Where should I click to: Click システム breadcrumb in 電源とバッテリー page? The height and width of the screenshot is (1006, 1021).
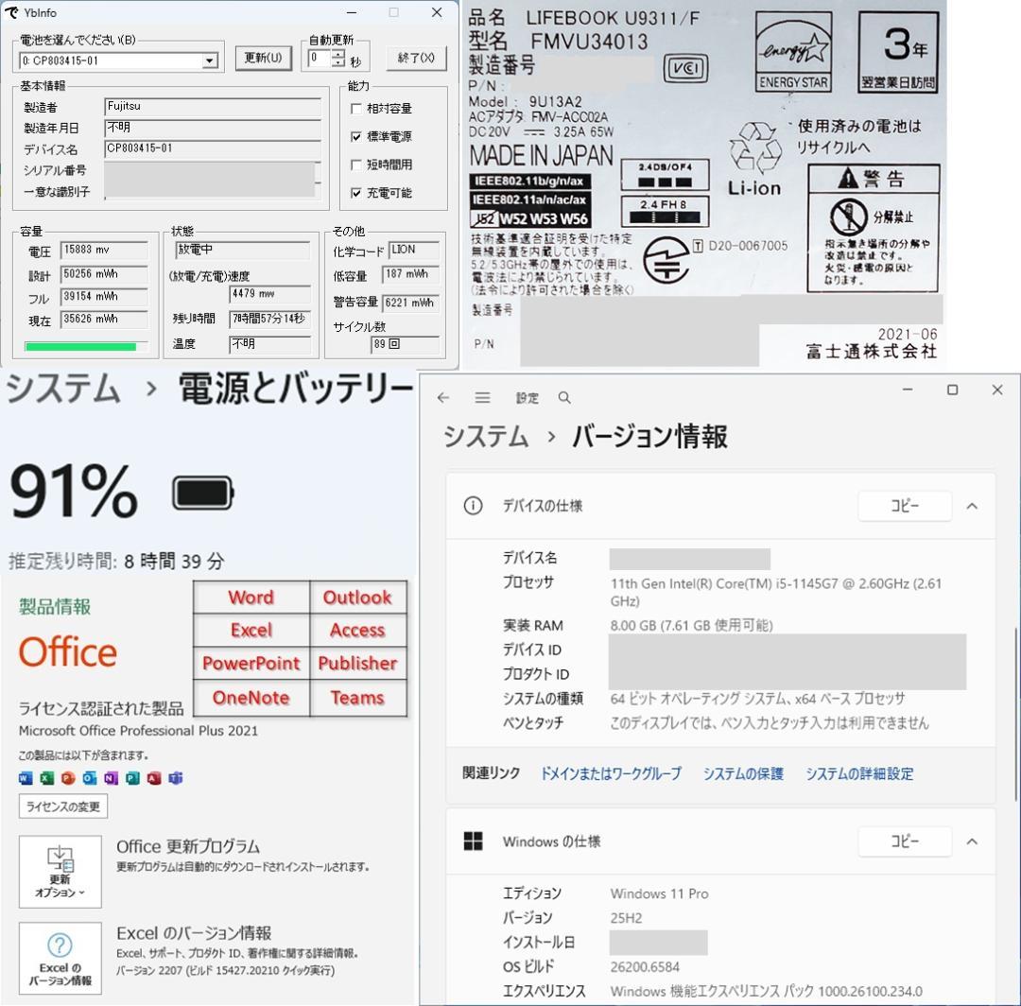[x=63, y=389]
